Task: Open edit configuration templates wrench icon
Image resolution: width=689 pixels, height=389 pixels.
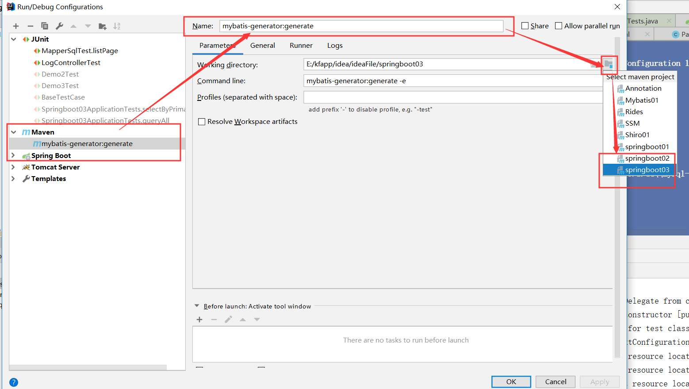Action: click(x=59, y=26)
